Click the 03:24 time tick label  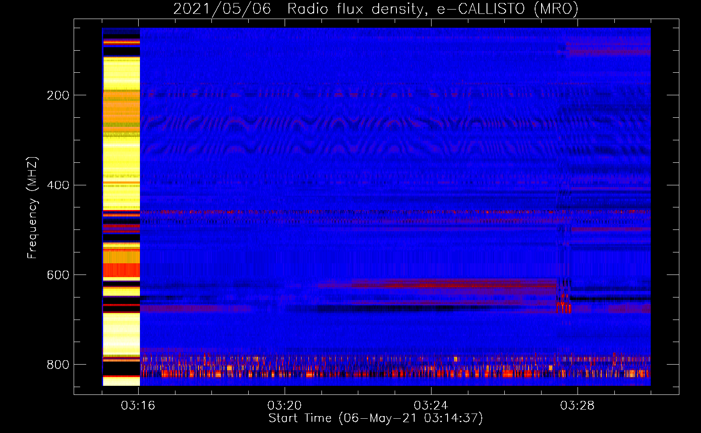point(431,406)
